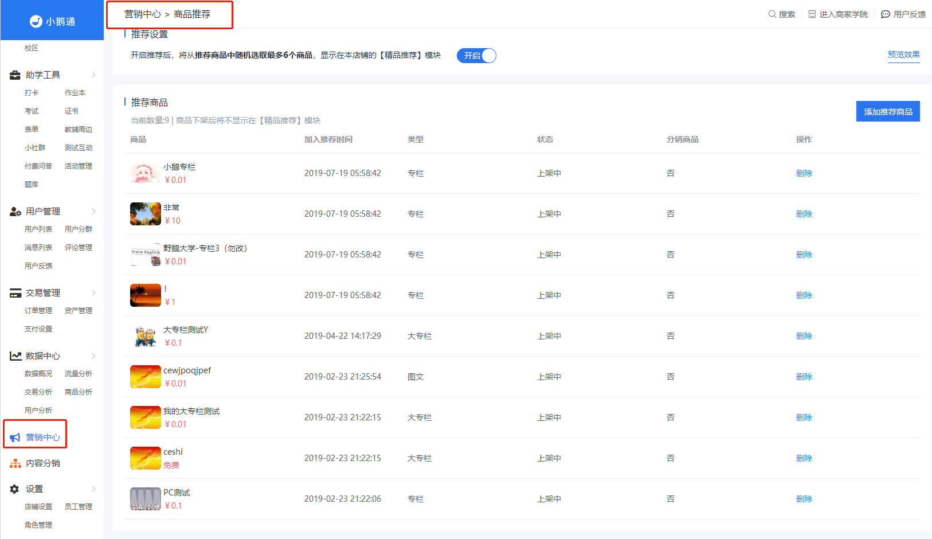Screen dimensions: 932x539
Task: Collapse the 交易管理 section chevron
Action: (93, 293)
